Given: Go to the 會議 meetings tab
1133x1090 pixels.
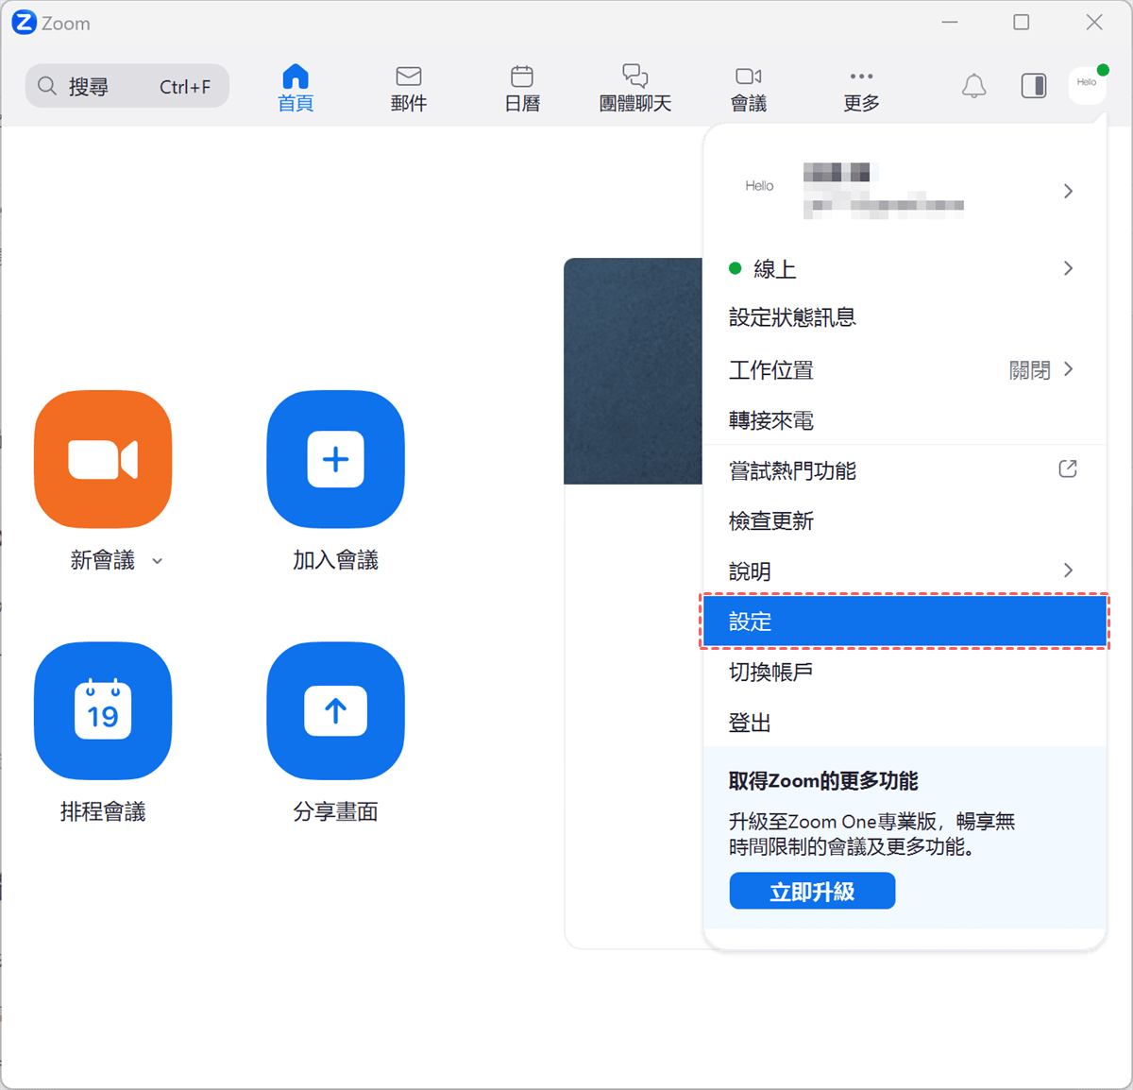Looking at the screenshot, I should point(749,89).
